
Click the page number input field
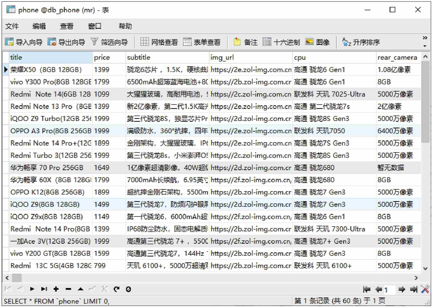tap(389, 290)
